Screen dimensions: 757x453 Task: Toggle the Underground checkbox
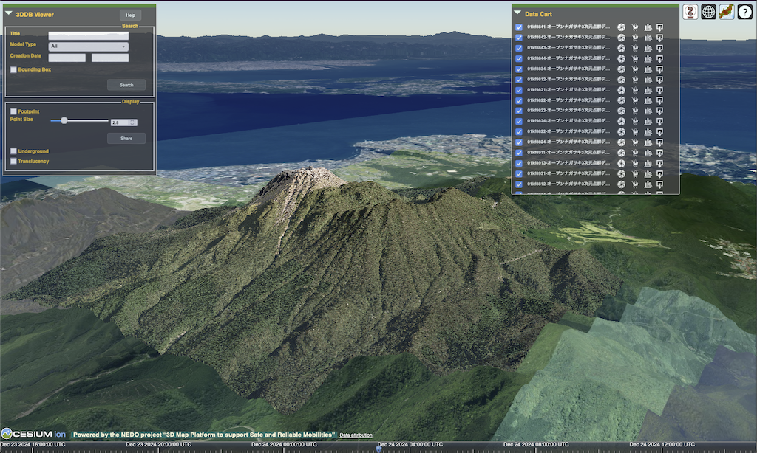tap(13, 151)
